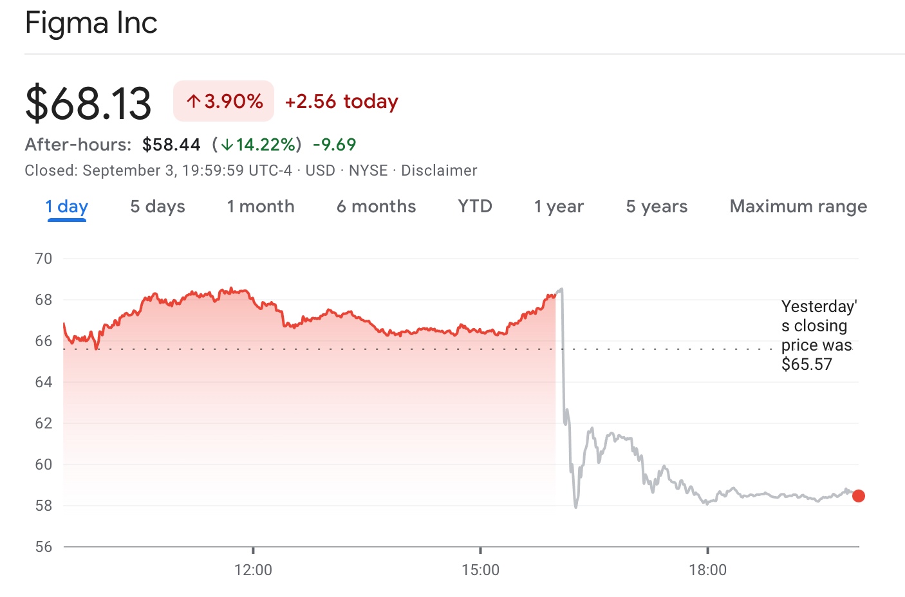Select the 1 day range tab

[x=66, y=207]
